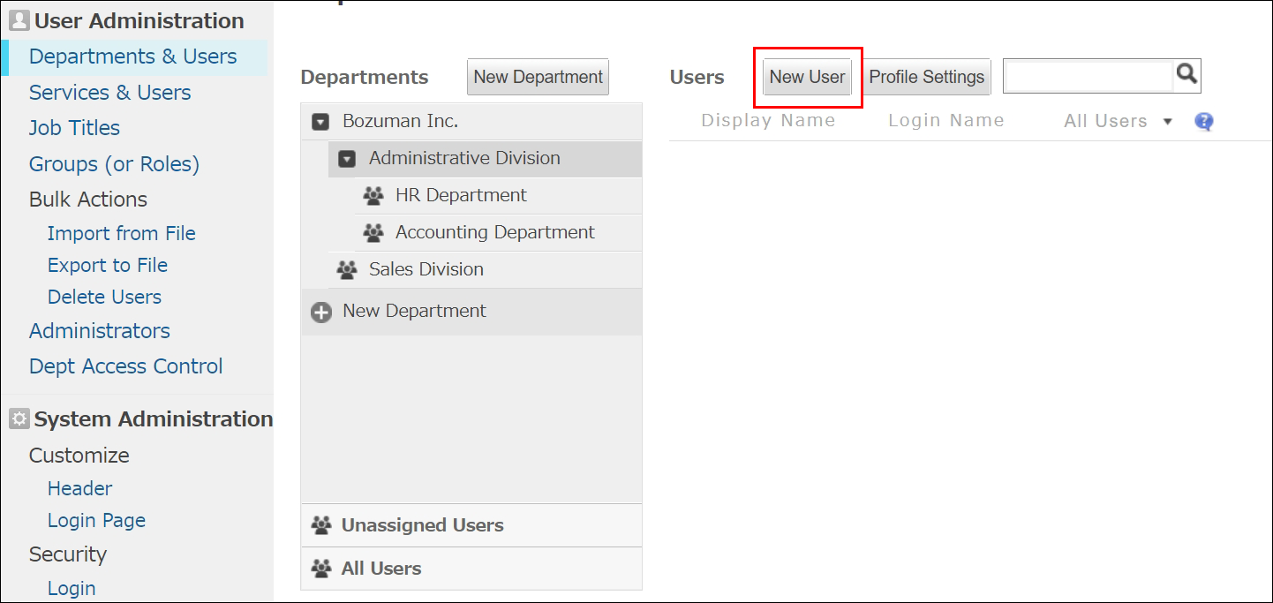Open Profile Settings
The height and width of the screenshot is (603, 1273).
point(926,77)
